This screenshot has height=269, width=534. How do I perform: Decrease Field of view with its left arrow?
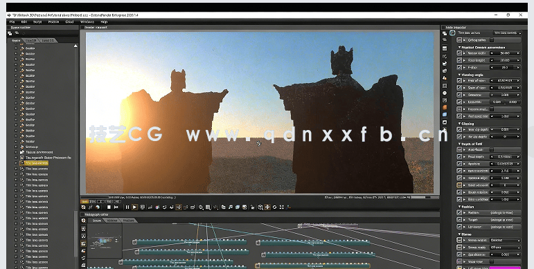492,81
